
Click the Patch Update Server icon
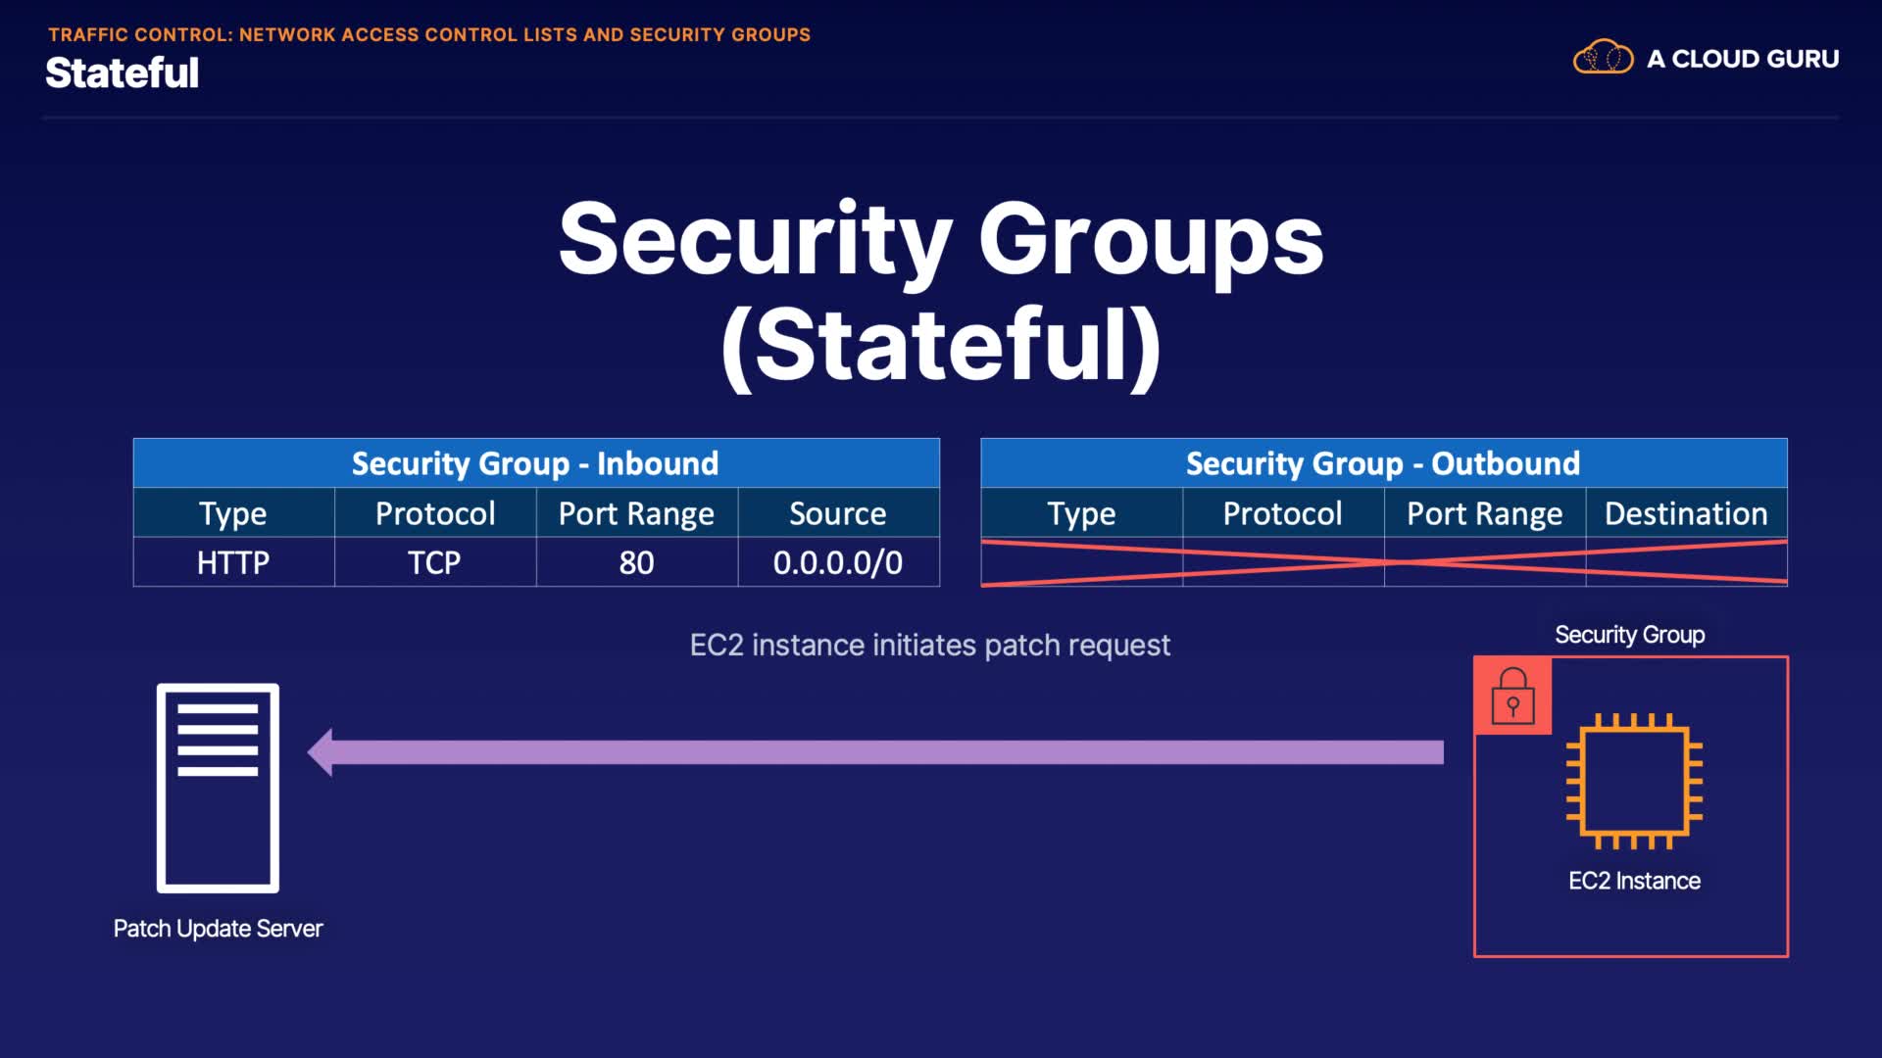pyautogui.click(x=218, y=788)
